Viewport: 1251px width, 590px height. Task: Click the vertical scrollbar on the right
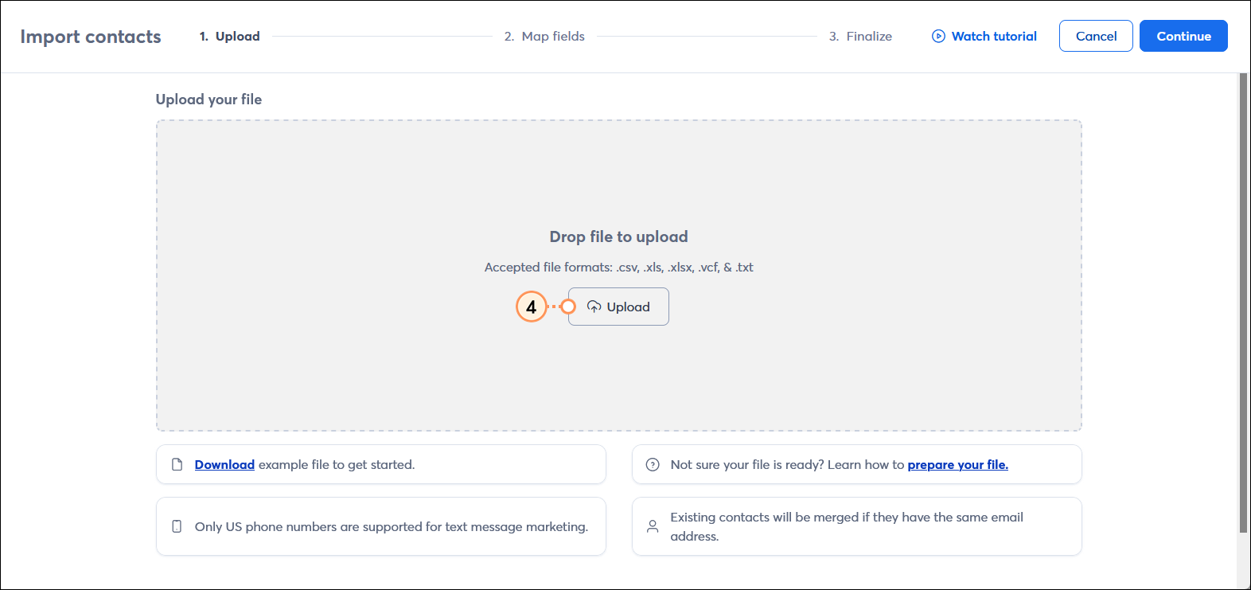1243,303
